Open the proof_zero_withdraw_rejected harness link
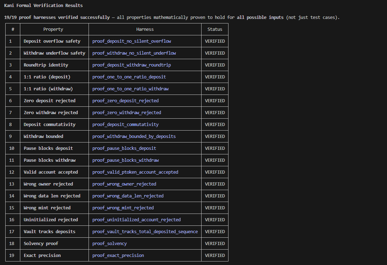The image size is (387, 265). click(x=127, y=113)
